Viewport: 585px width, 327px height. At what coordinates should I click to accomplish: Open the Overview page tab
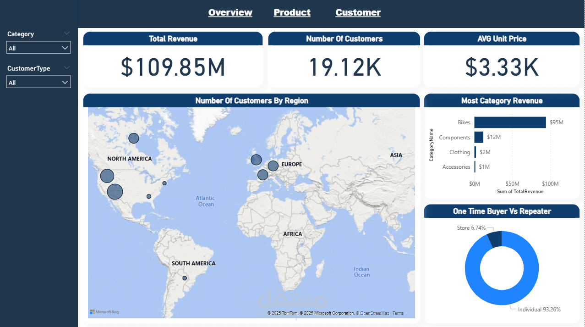click(230, 12)
